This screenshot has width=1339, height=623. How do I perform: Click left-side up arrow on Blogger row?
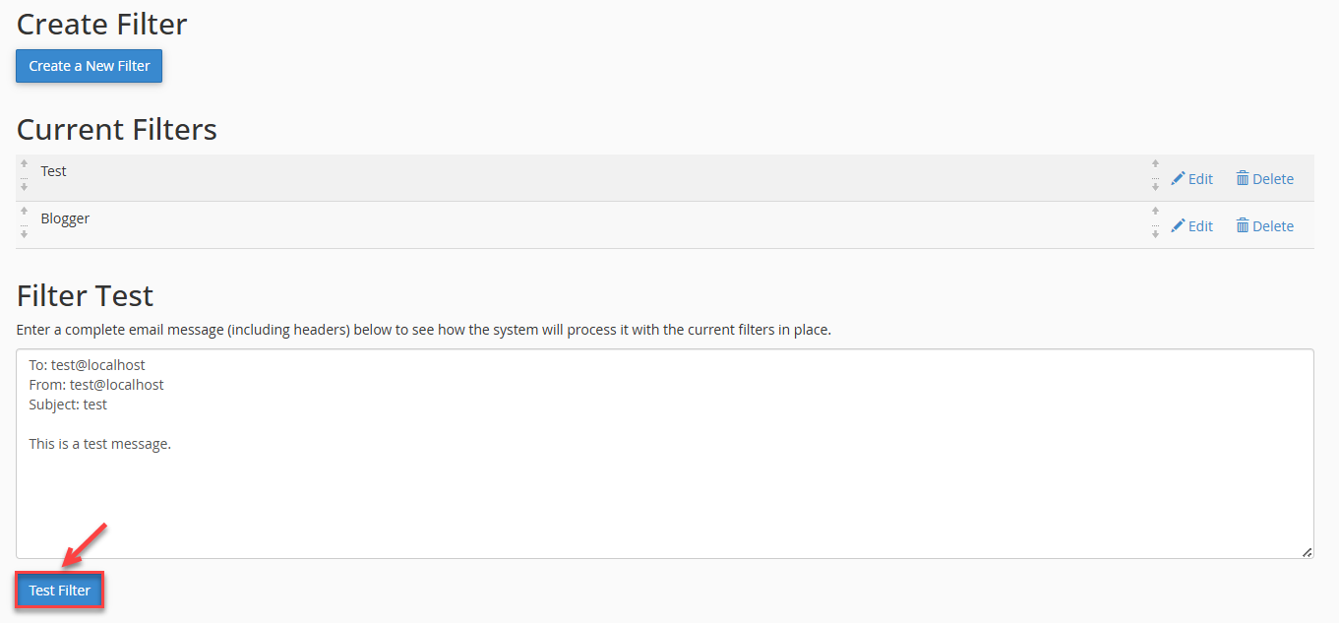coord(24,211)
